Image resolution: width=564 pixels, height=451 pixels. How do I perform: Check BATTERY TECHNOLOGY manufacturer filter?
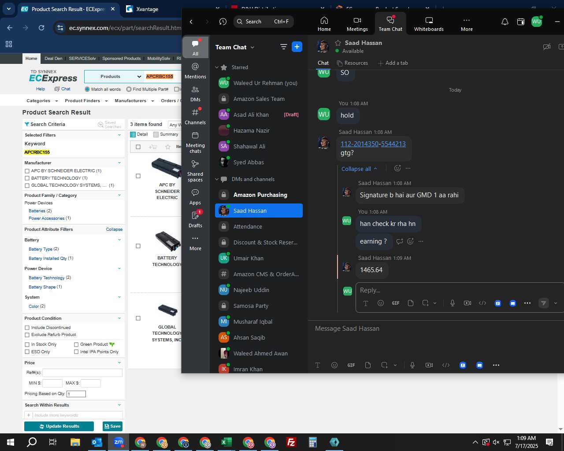coord(27,178)
